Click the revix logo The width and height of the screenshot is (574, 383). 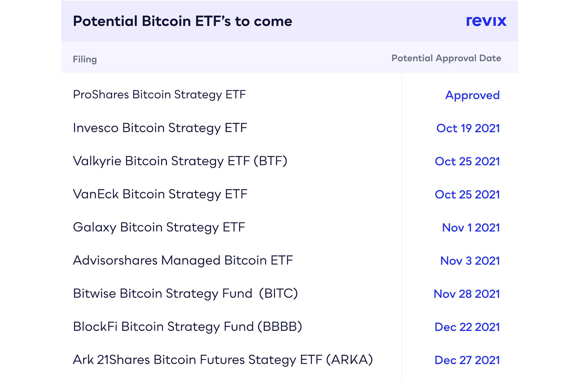point(486,21)
